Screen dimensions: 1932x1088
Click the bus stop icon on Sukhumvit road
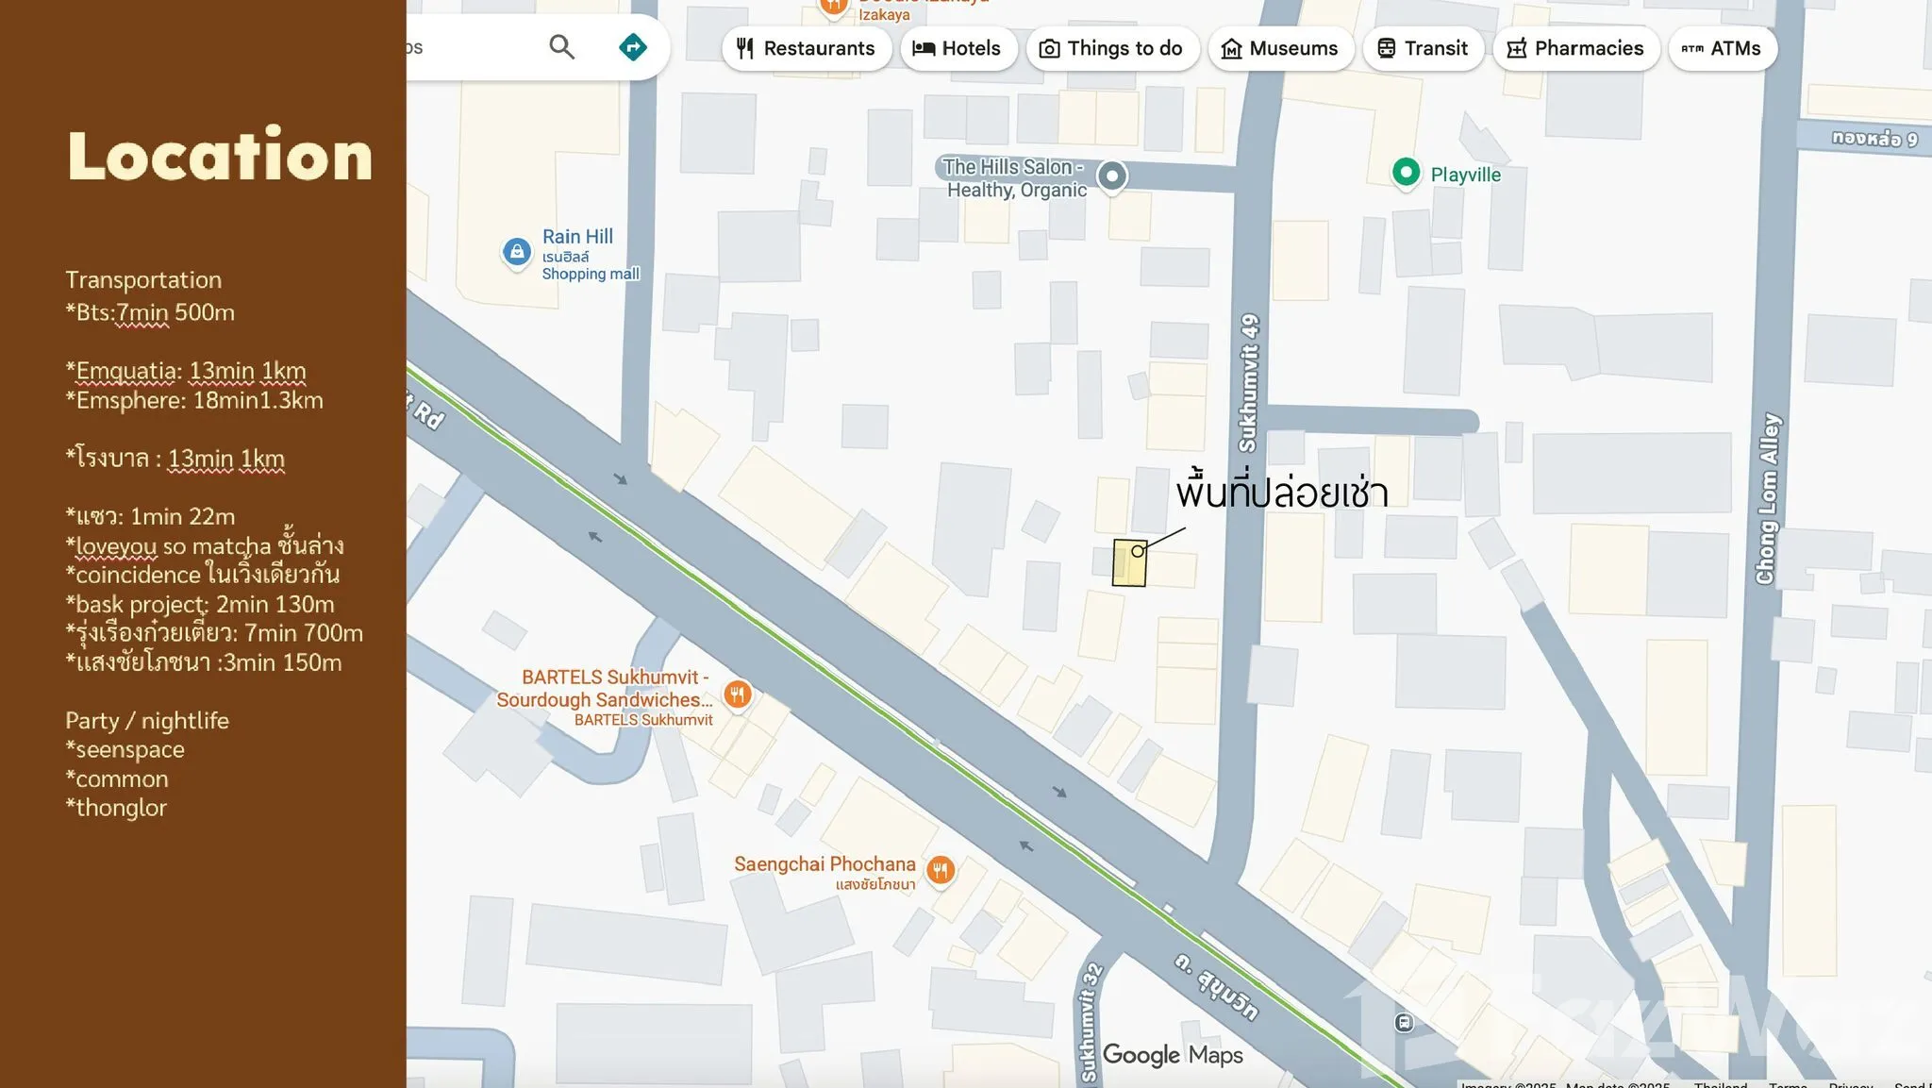(x=1404, y=1023)
